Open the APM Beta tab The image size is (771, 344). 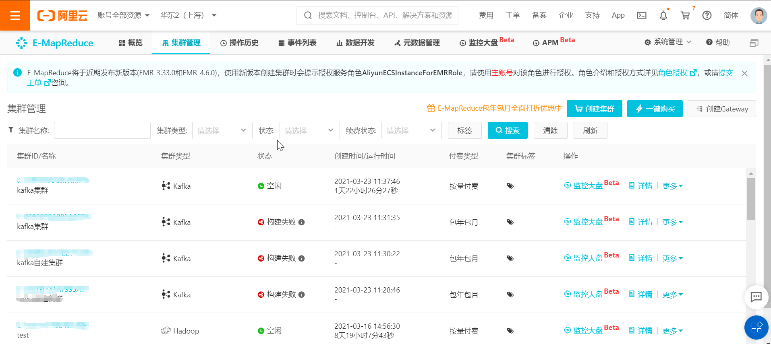[554, 42]
